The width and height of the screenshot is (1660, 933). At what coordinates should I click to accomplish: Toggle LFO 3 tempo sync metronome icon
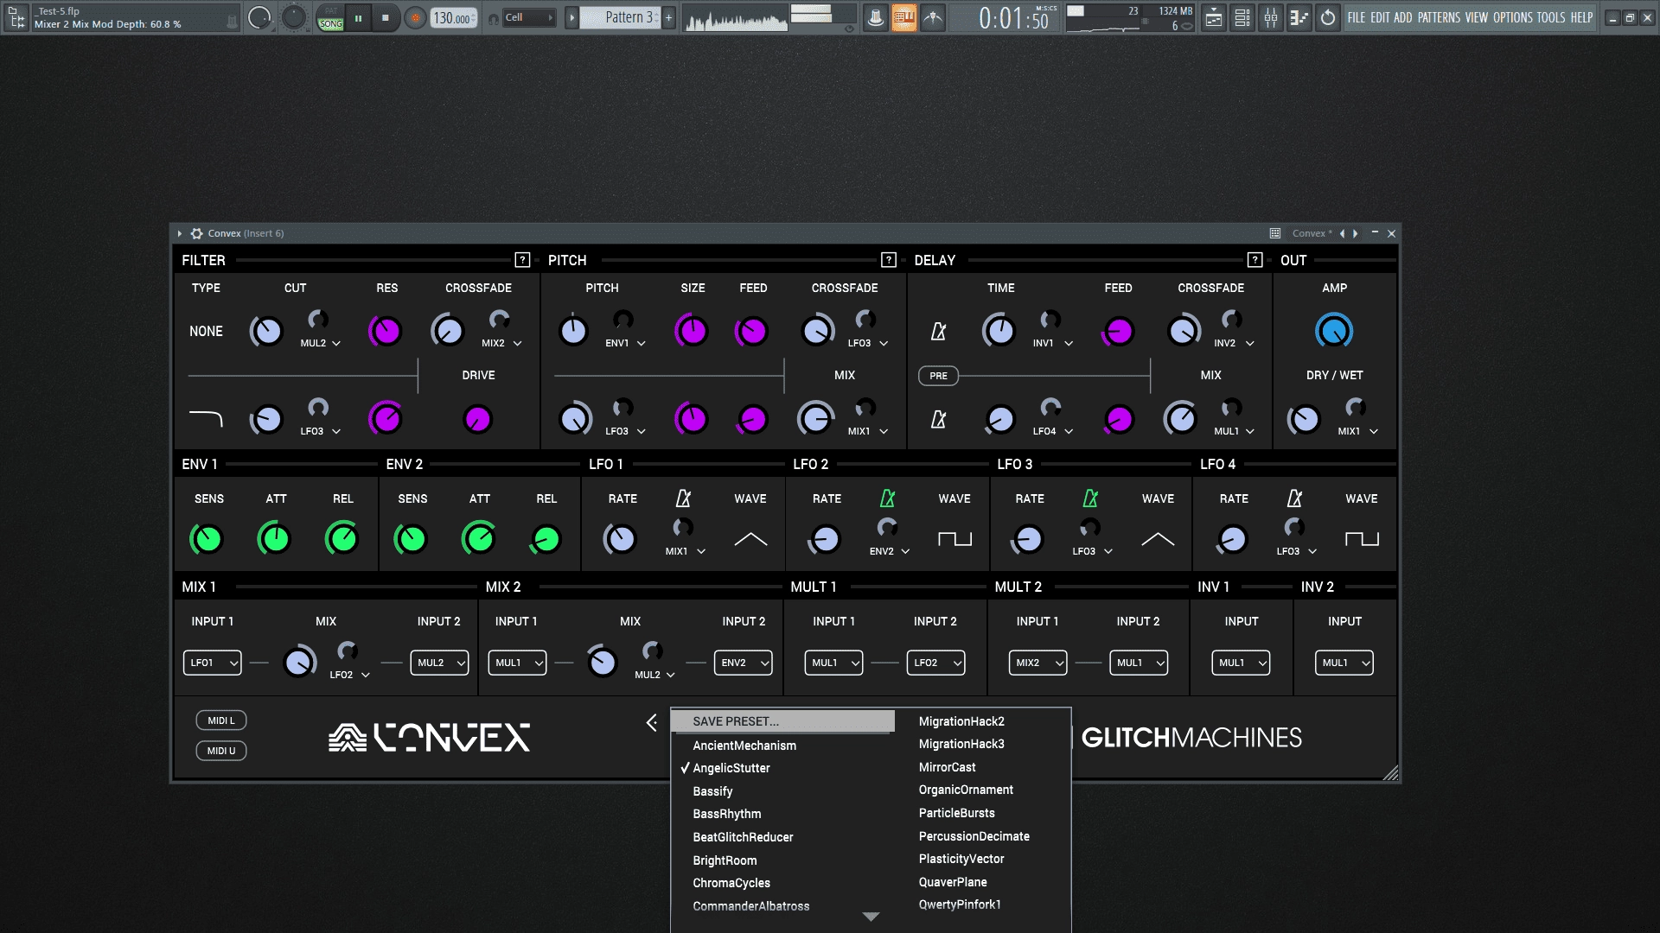pyautogui.click(x=1090, y=498)
